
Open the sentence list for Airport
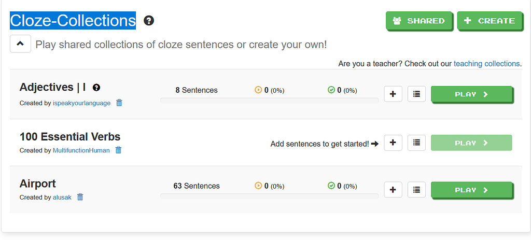416,190
